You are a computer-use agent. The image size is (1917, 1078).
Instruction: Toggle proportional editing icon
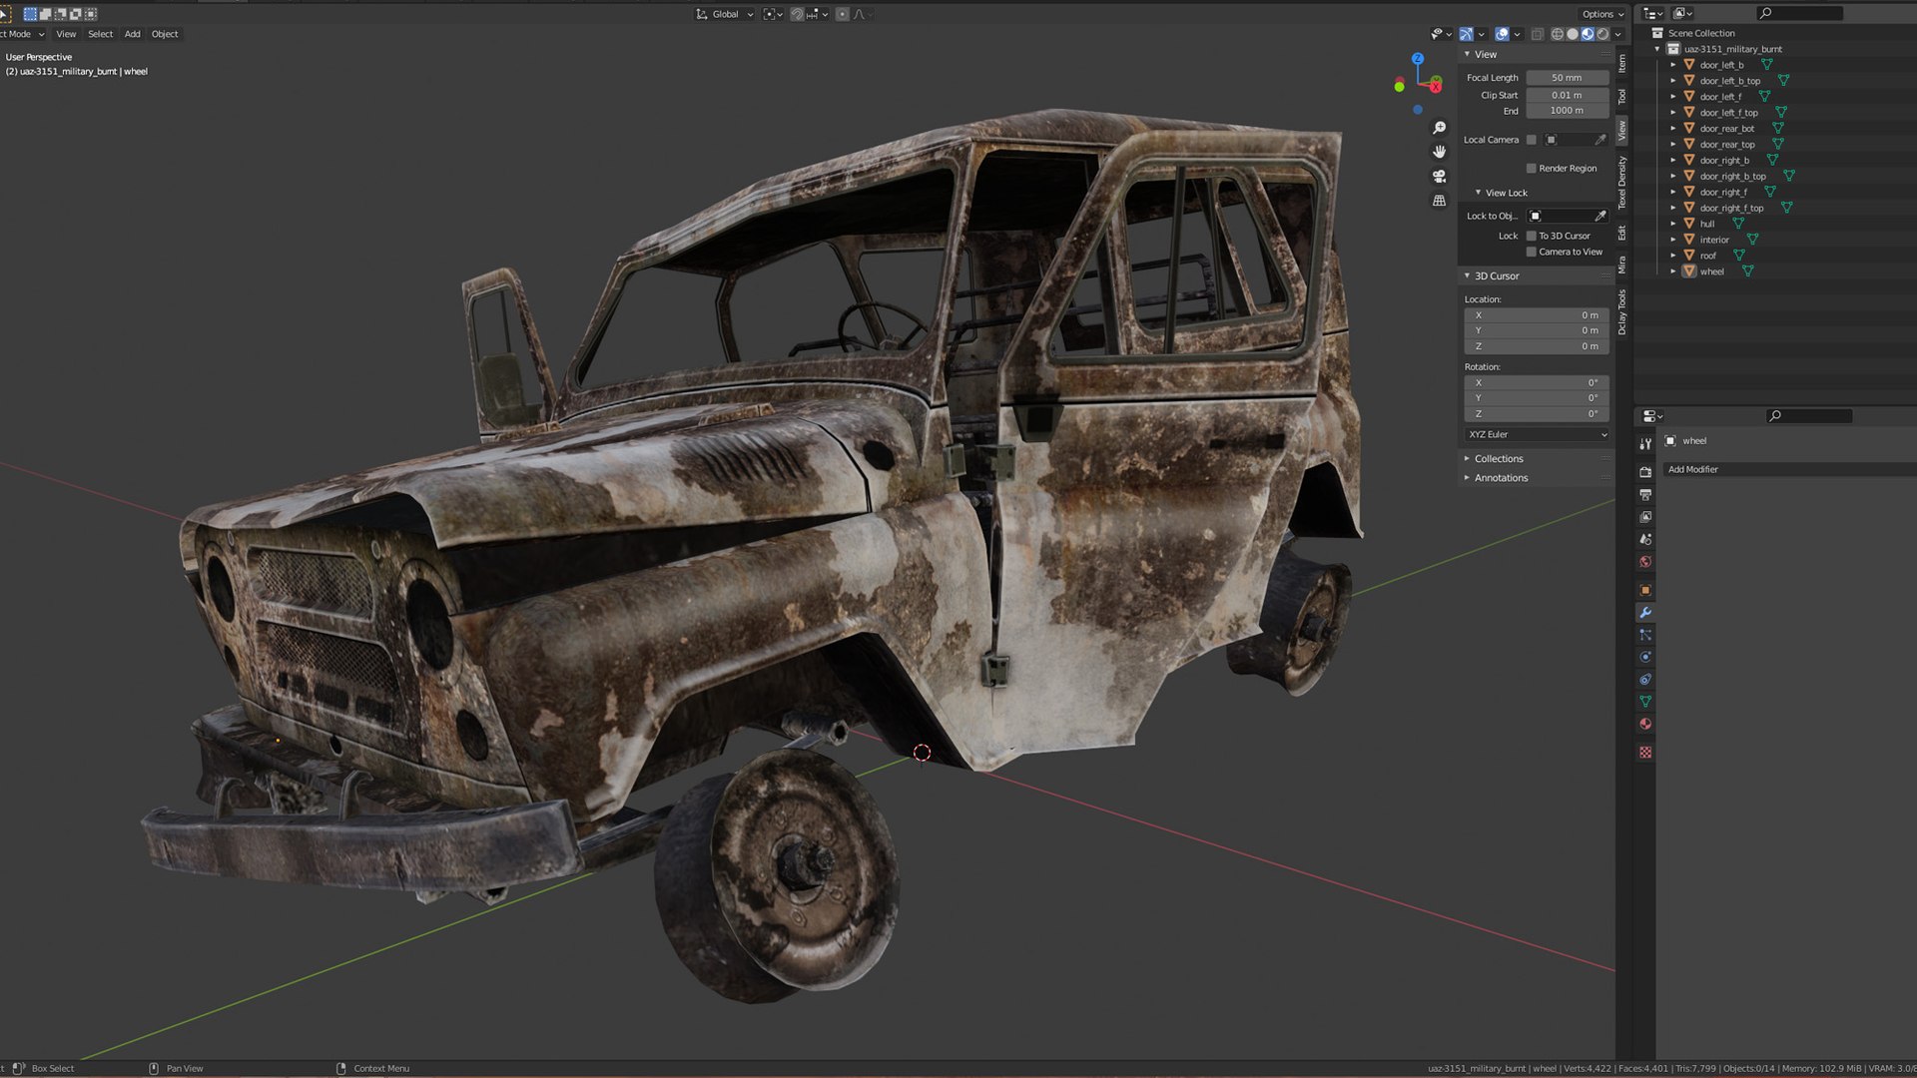pos(843,14)
